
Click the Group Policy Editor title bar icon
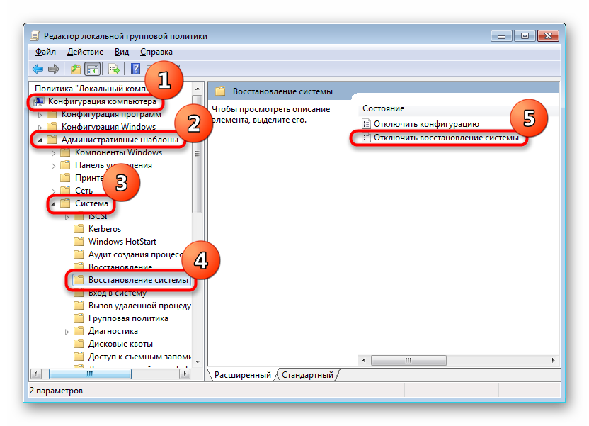[x=35, y=35]
